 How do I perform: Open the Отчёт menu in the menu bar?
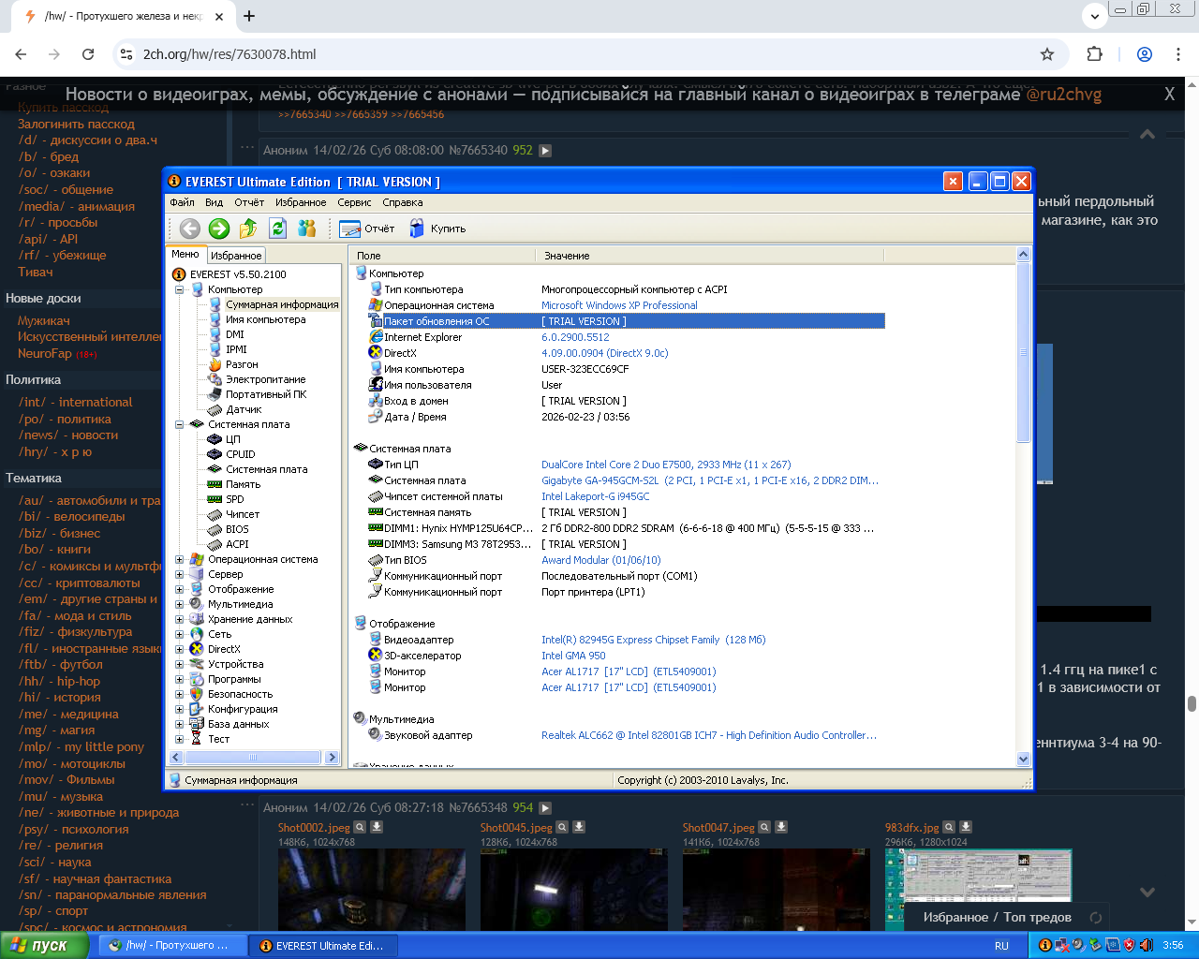pyautogui.click(x=249, y=202)
